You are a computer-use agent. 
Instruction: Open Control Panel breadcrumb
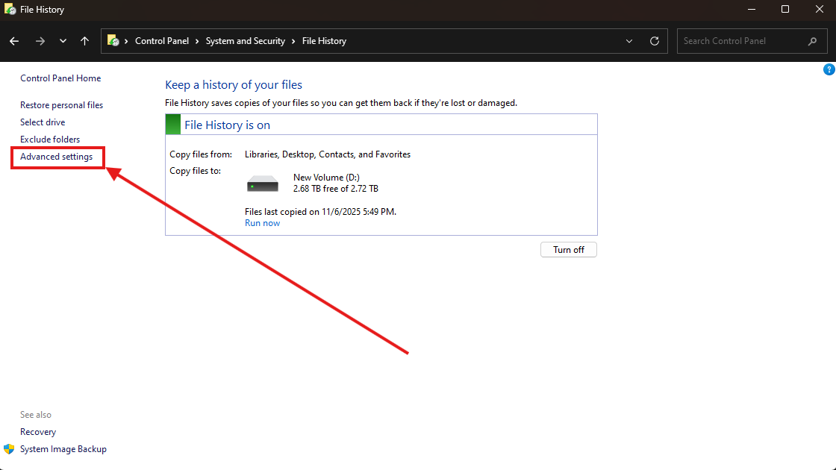click(161, 41)
